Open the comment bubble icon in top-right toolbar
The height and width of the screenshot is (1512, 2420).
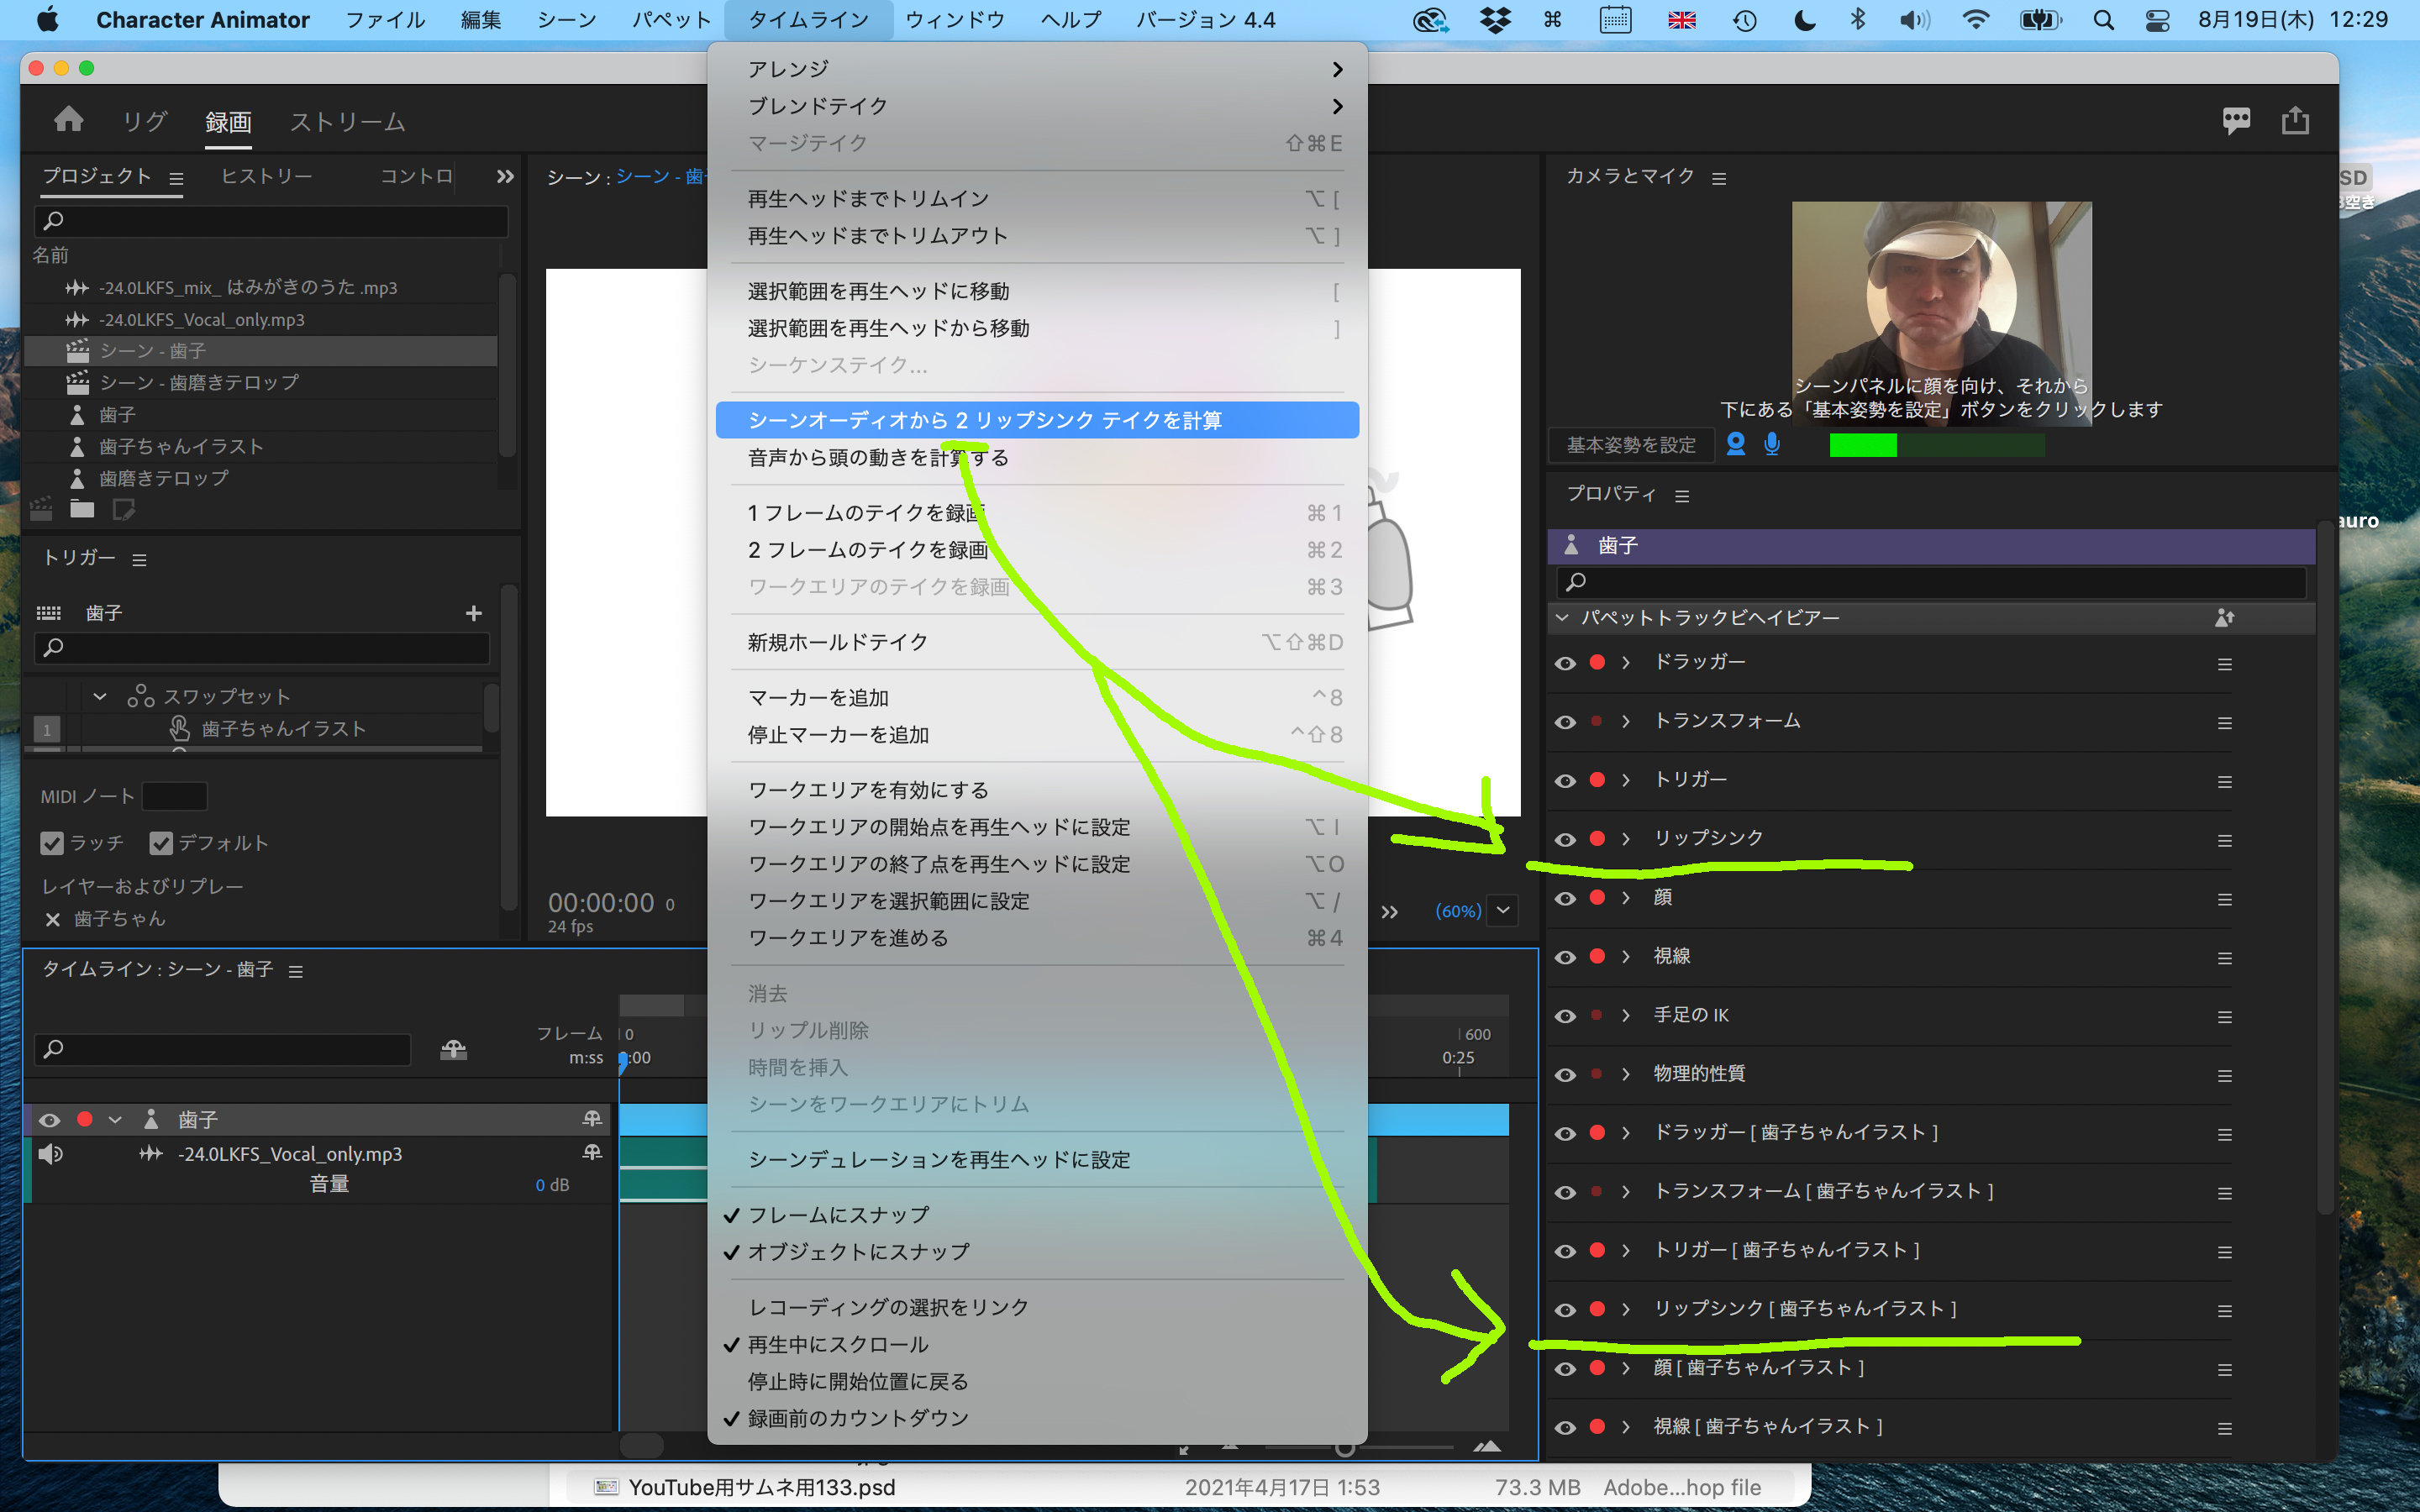[2237, 119]
